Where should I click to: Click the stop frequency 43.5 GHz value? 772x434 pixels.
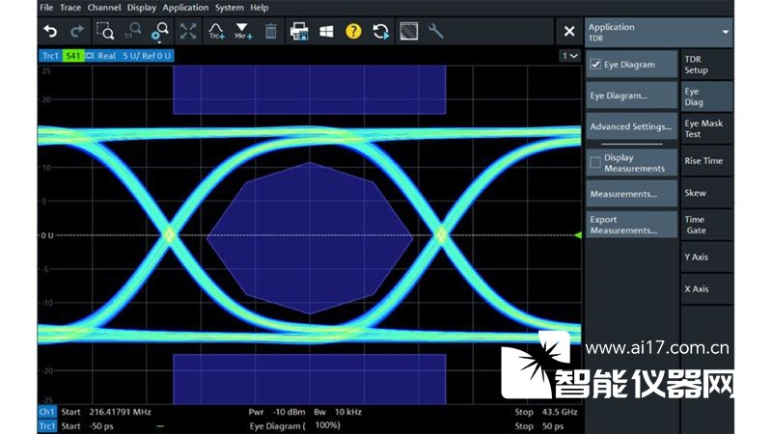(560, 412)
